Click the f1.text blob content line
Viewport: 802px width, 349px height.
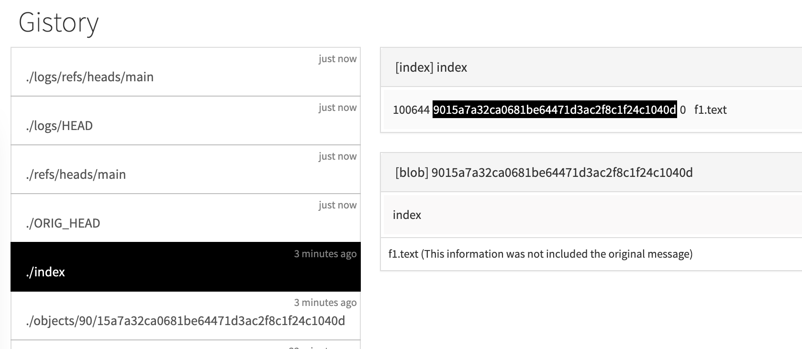540,254
